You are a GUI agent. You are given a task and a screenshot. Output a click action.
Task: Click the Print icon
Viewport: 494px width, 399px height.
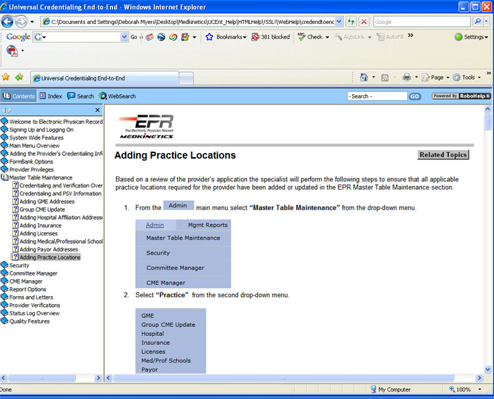(407, 78)
